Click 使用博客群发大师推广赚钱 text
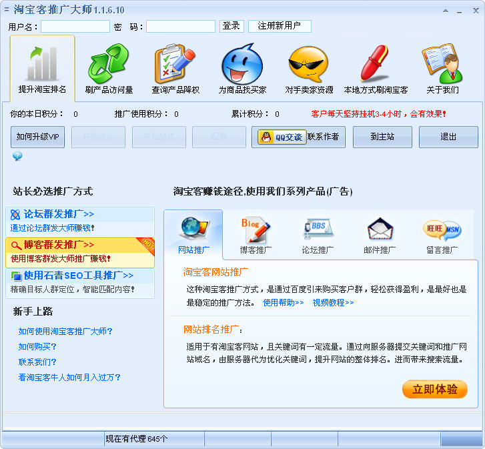Image resolution: width=485 pixels, height=449 pixels. (x=61, y=258)
